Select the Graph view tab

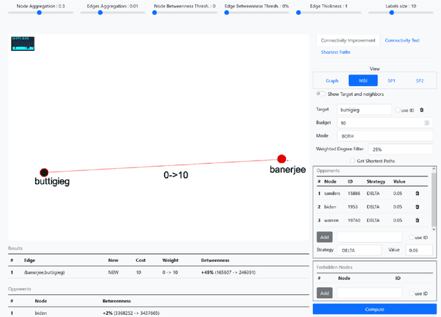pyautogui.click(x=332, y=81)
